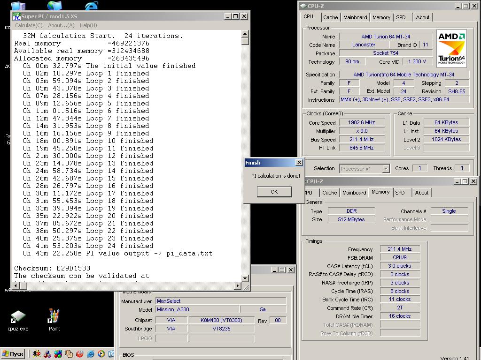The height and width of the screenshot is (360, 481).
Task: Click the upper CPU-Z title bar icon
Action: point(303,6)
